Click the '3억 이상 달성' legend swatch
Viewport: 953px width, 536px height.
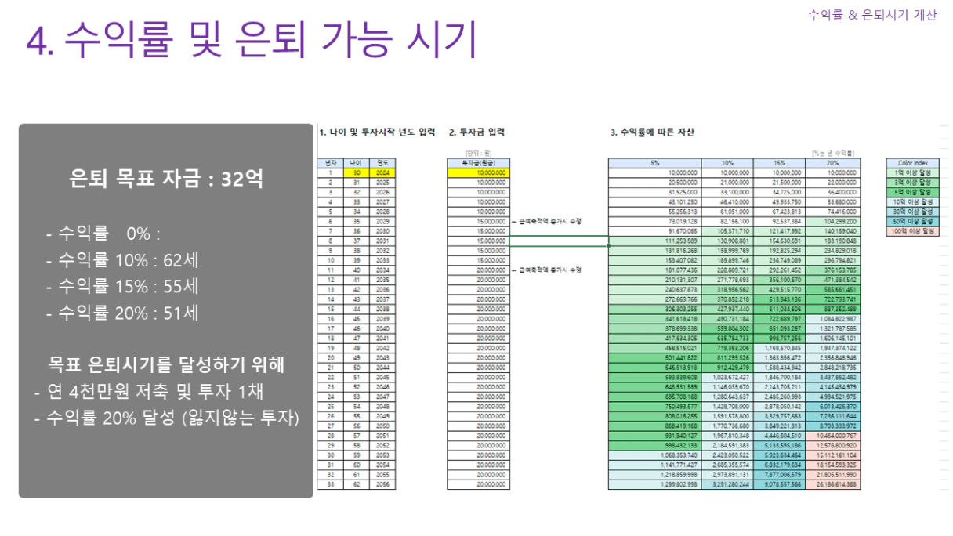[912, 182]
